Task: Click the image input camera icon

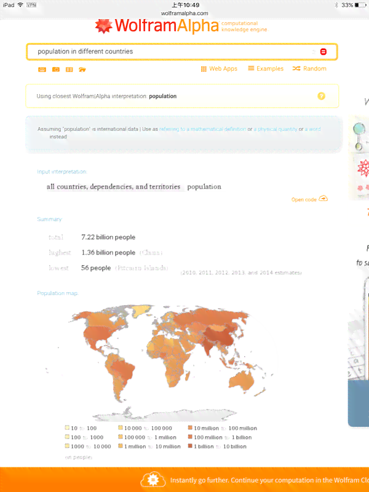Action: coord(56,69)
